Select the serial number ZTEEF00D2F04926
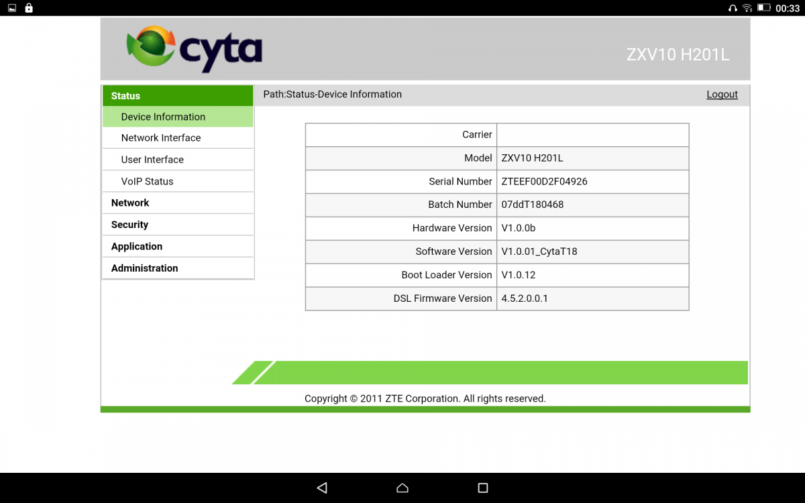Screen dimensions: 805x503 [x=544, y=181]
